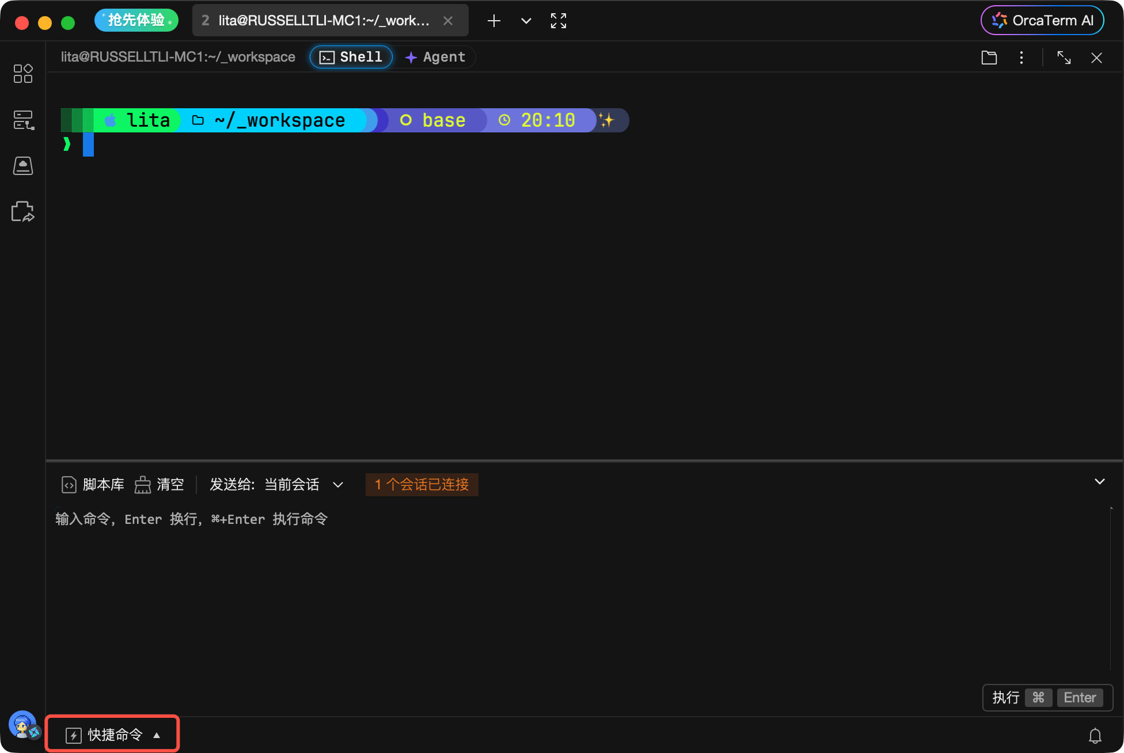Close the terminal panel with X icon
Image resolution: width=1124 pixels, height=753 pixels.
point(1096,58)
